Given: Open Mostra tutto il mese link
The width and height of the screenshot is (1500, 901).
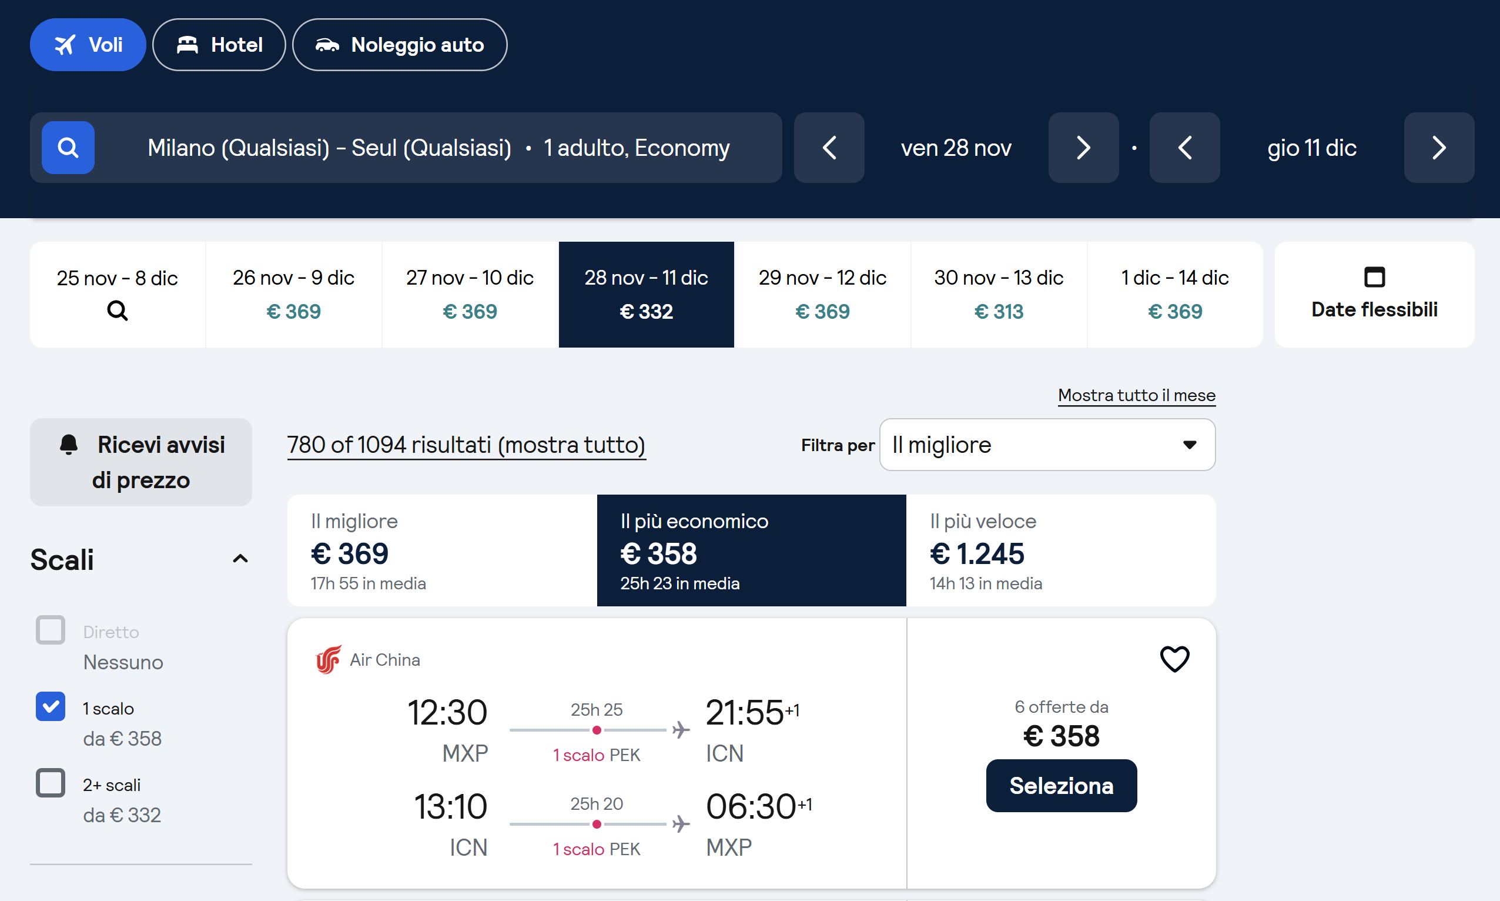Looking at the screenshot, I should [1136, 395].
